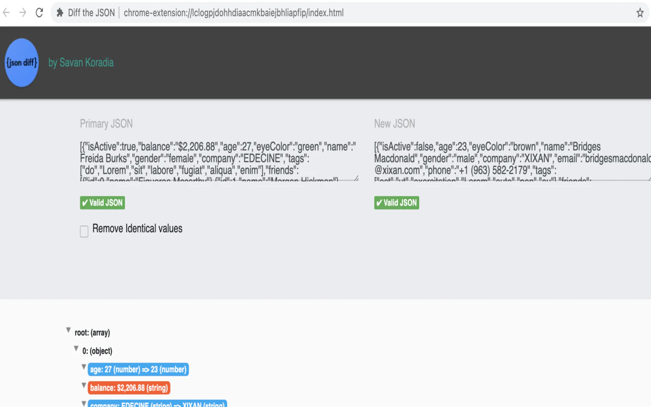The image size is (651, 407).
Task: Collapse the company diff entry triangle
Action: [x=83, y=403]
